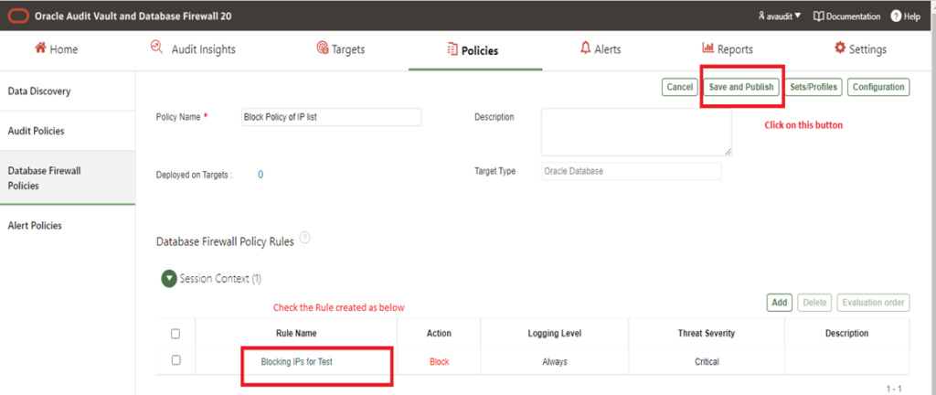Open the Reports tab
Image resolution: width=936 pixels, height=395 pixels.
point(728,49)
